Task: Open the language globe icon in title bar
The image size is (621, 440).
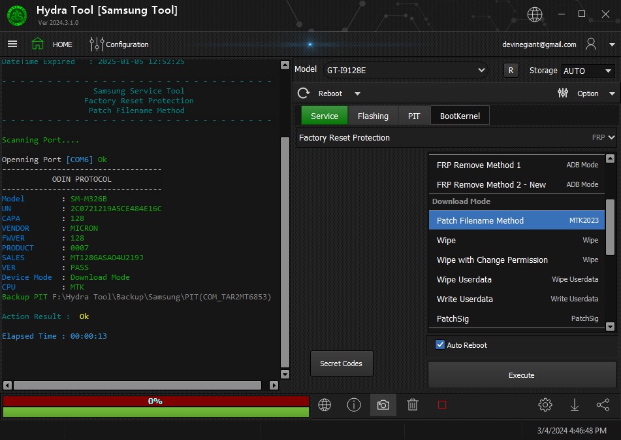Action: tap(535, 14)
